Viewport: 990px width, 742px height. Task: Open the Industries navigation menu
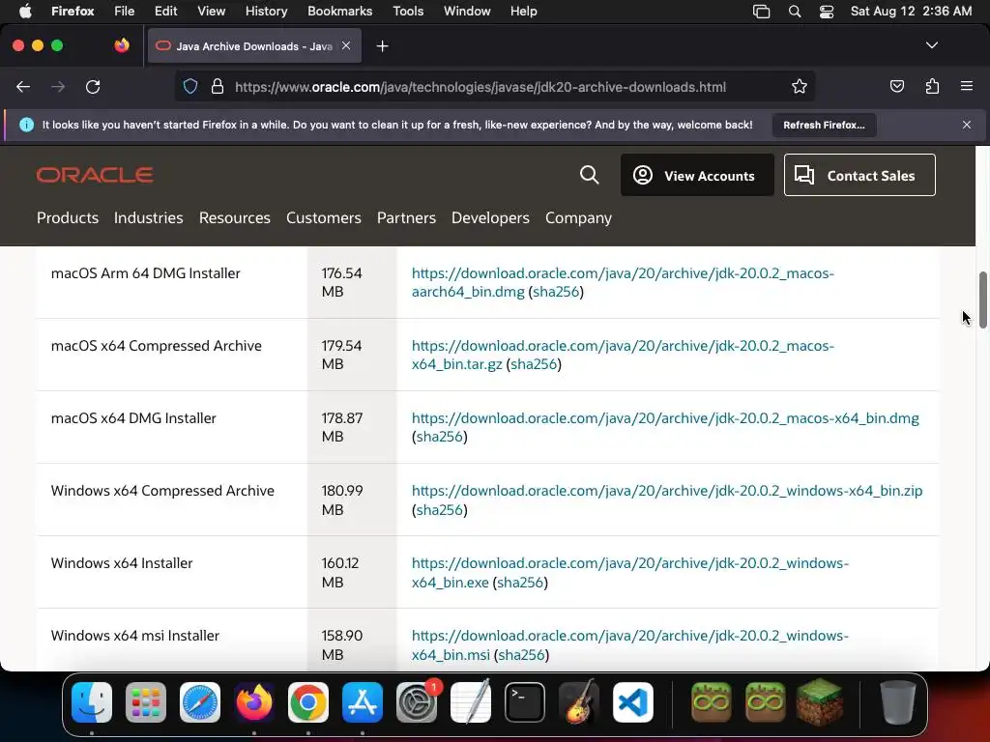point(148,217)
